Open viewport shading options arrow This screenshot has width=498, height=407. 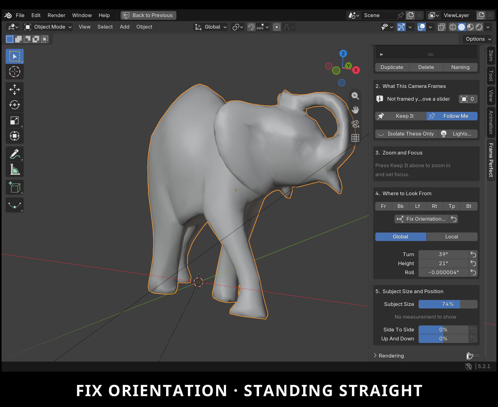pos(488,27)
